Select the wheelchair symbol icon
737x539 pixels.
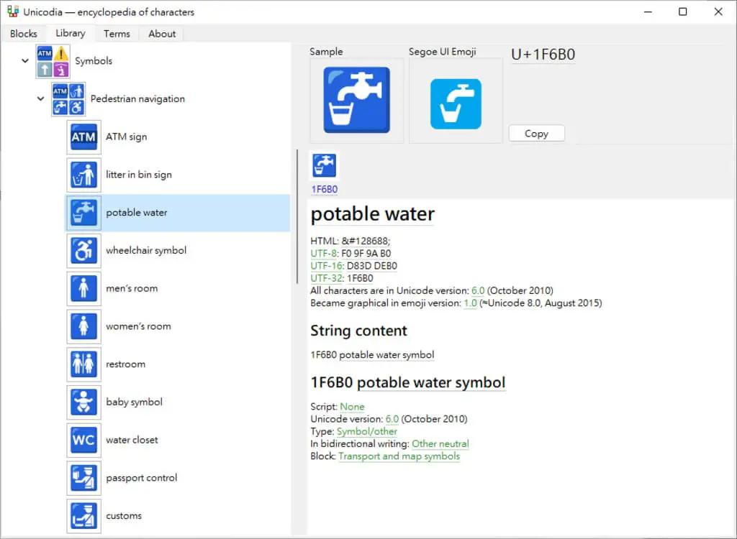coord(83,251)
